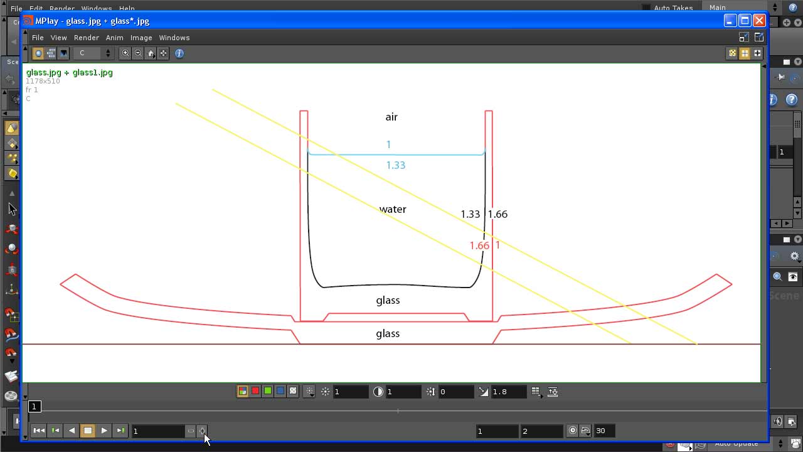Image resolution: width=803 pixels, height=452 pixels.
Task: Open the image plane C dropdown
Action: pyautogui.click(x=93, y=53)
